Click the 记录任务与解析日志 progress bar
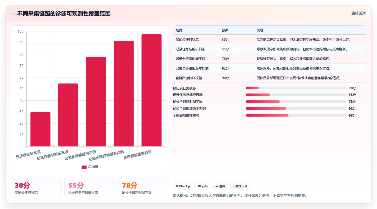377x209 pixels. (296, 95)
